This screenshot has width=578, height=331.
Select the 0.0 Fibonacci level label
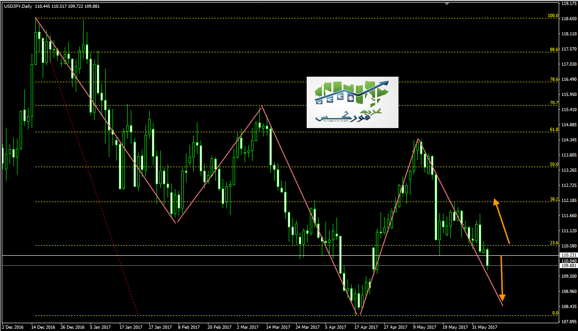pyautogui.click(x=555, y=313)
